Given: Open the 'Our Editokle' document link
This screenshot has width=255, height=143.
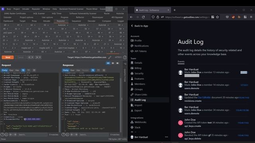Looking at the screenshot, I should pyautogui.click(x=204, y=97).
